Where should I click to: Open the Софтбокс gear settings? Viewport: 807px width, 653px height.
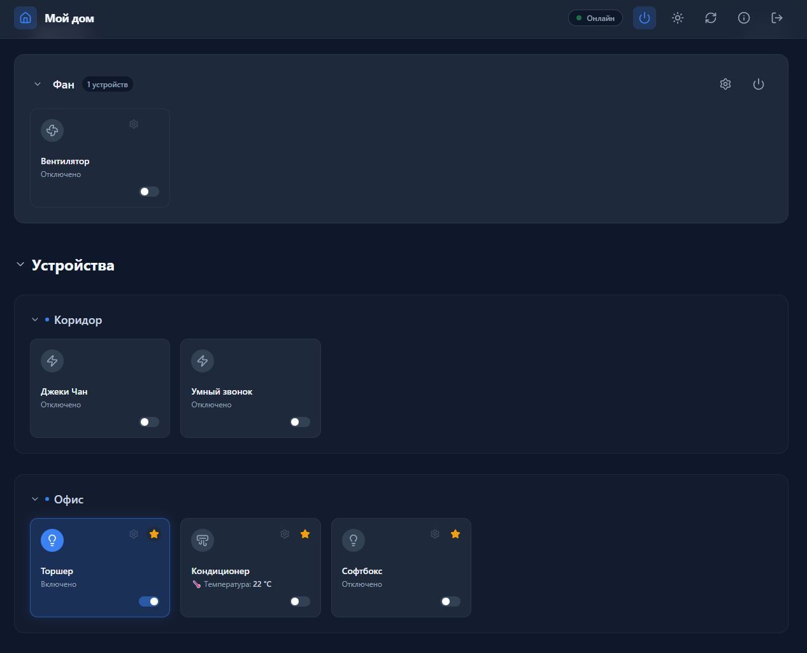point(435,534)
